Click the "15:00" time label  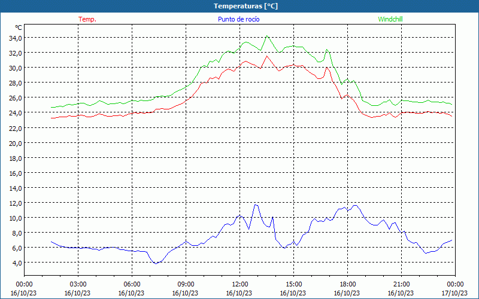(293, 285)
